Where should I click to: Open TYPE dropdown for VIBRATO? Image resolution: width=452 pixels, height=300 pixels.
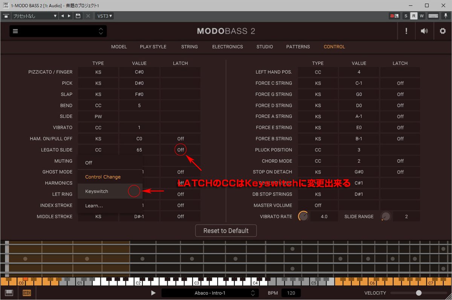(x=98, y=128)
